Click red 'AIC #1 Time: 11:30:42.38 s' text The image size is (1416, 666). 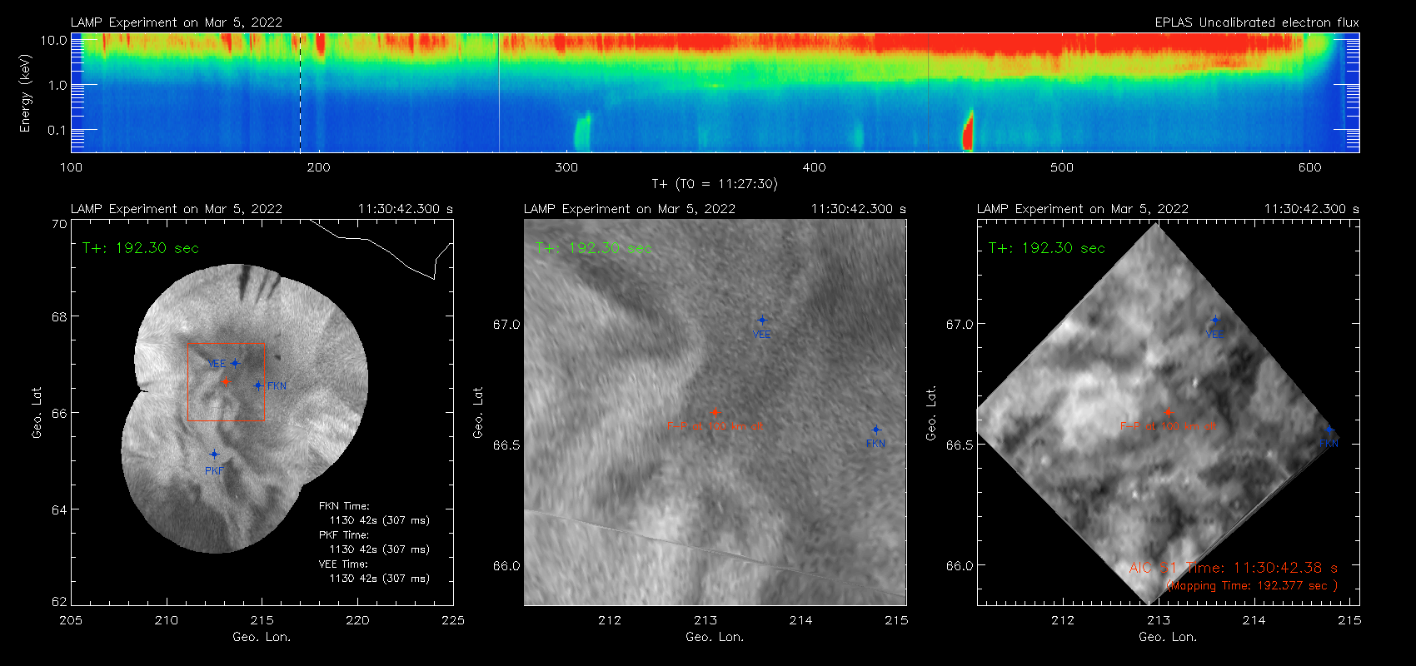tap(1234, 568)
